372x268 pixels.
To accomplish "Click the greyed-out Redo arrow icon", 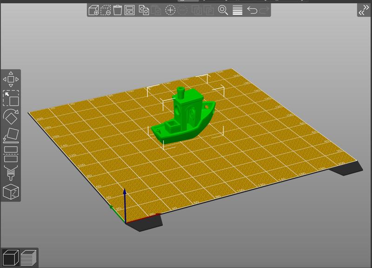I will (264, 10).
